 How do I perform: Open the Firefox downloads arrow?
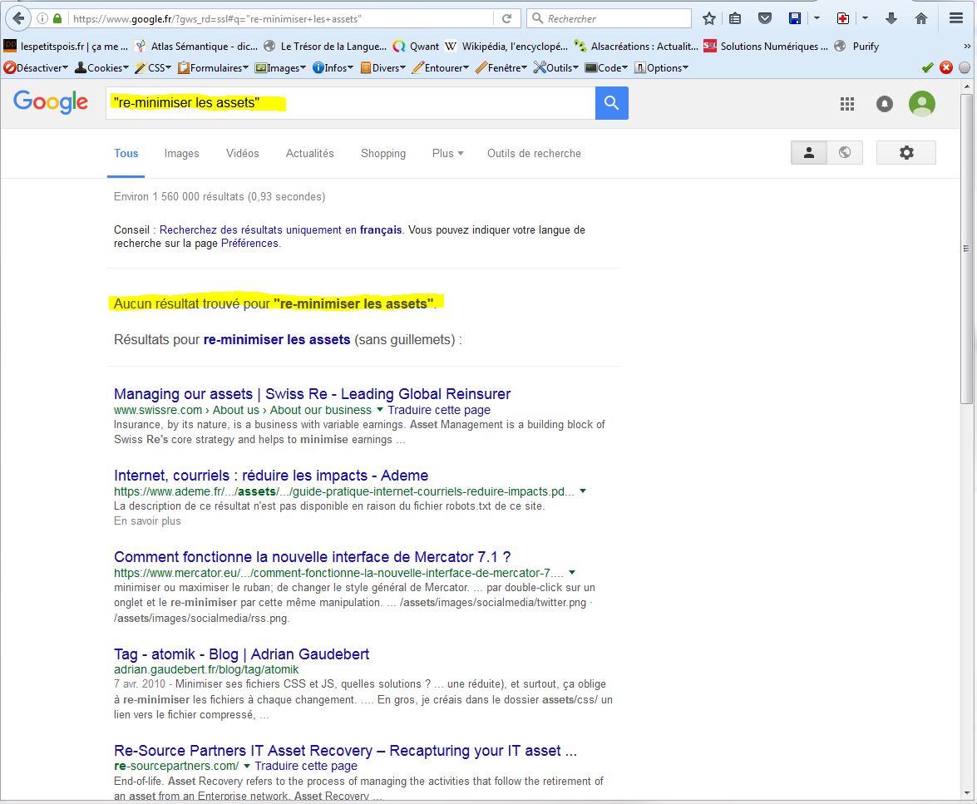click(x=891, y=18)
